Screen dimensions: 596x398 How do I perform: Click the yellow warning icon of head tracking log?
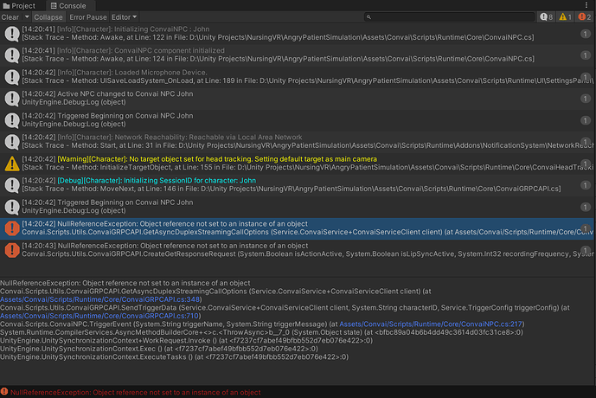[12, 164]
